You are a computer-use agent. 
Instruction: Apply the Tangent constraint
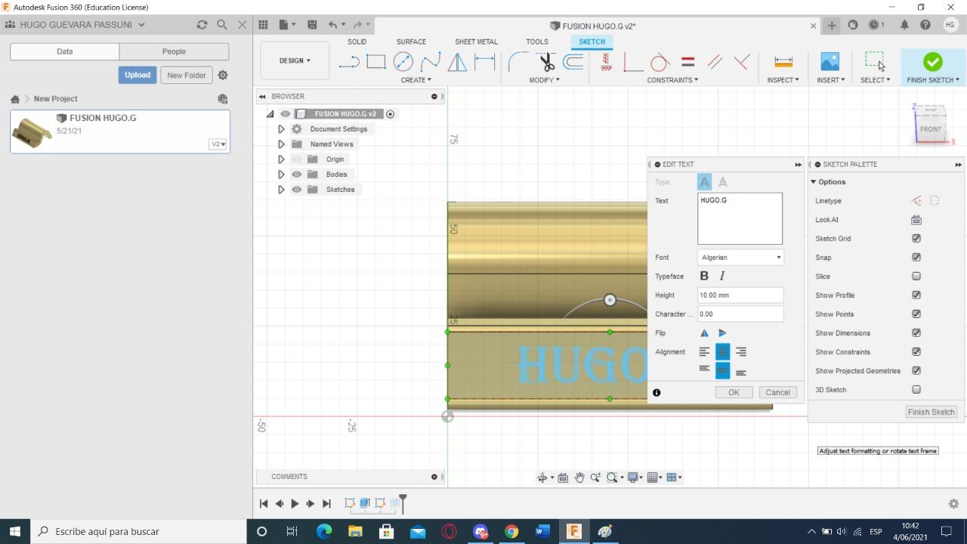coord(660,62)
